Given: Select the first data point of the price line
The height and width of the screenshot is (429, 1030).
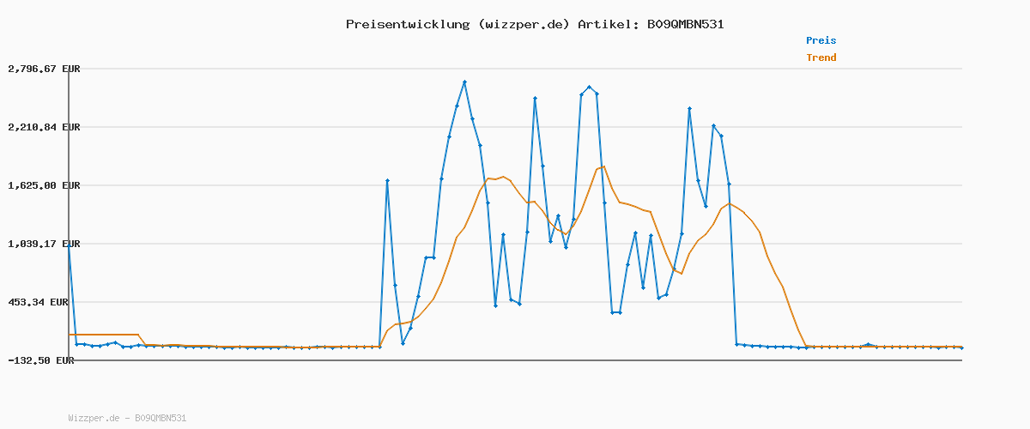Looking at the screenshot, I should click(x=69, y=244).
